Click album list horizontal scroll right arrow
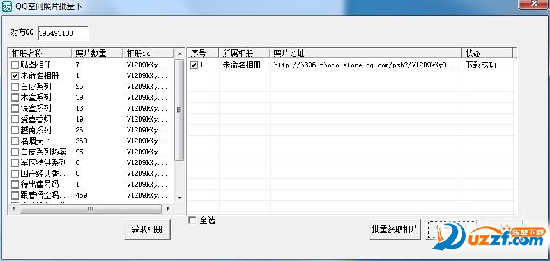550x261 pixels. [168, 209]
